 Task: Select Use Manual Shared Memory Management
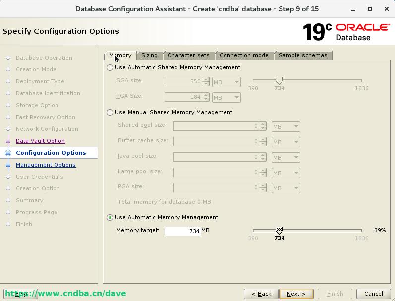[x=110, y=112]
